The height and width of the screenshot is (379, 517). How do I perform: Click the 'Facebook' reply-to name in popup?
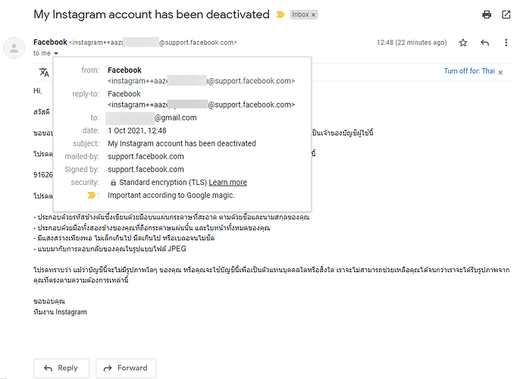coord(124,94)
